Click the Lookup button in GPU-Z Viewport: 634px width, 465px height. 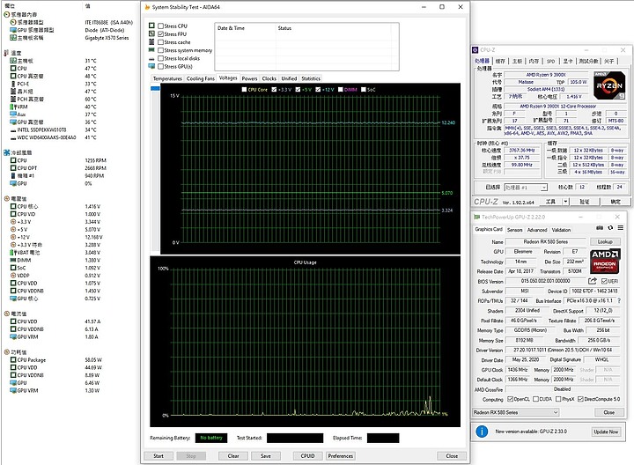(605, 242)
